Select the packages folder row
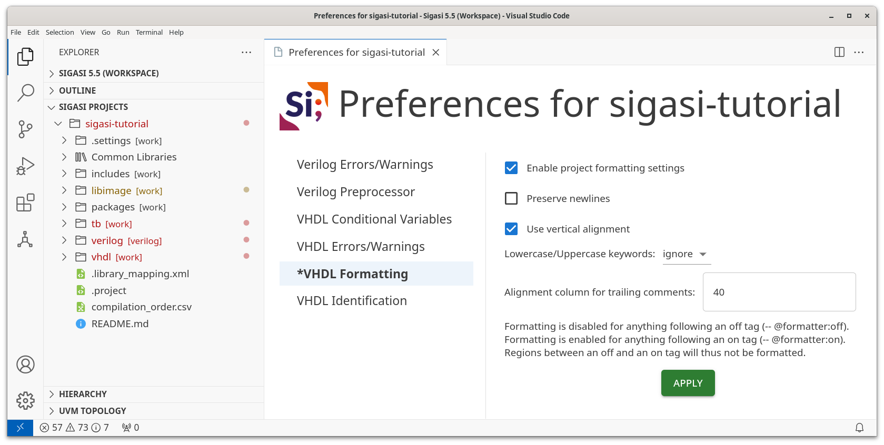The height and width of the screenshot is (445, 884). 154,207
